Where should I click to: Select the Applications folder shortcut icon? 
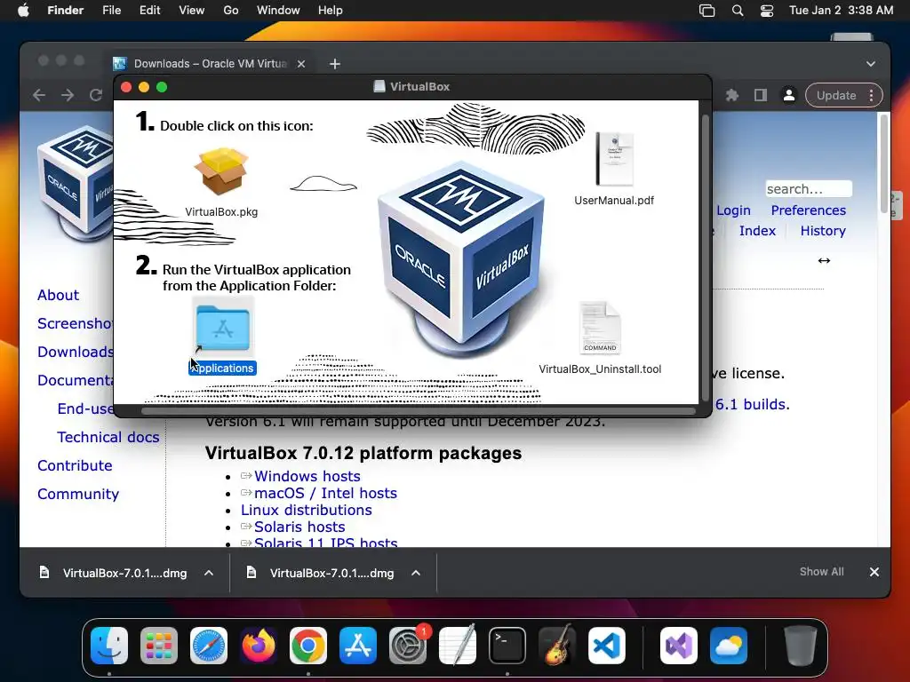(223, 328)
